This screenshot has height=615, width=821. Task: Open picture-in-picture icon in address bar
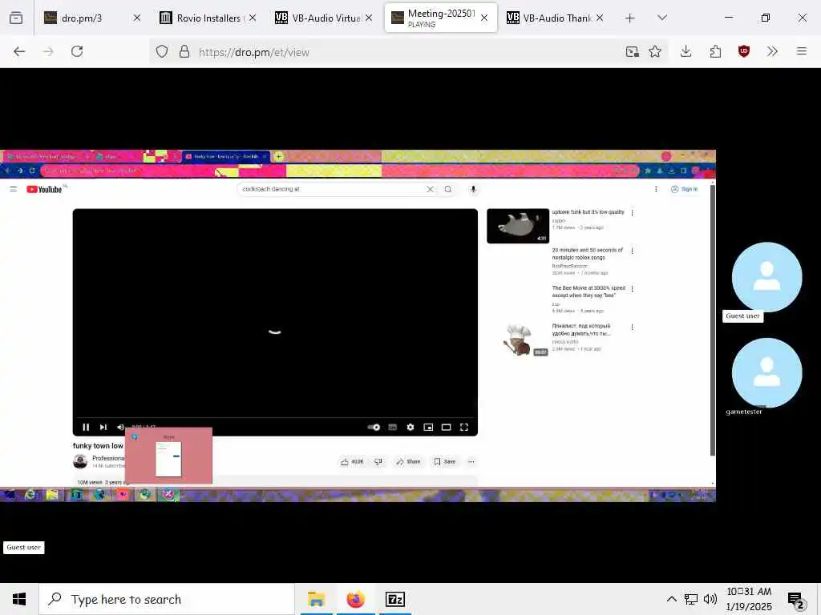[x=632, y=52]
